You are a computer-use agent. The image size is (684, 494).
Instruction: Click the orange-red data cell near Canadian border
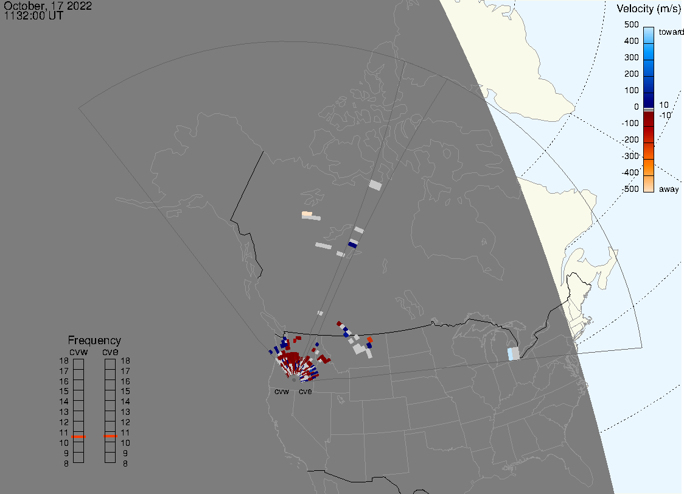tap(370, 339)
